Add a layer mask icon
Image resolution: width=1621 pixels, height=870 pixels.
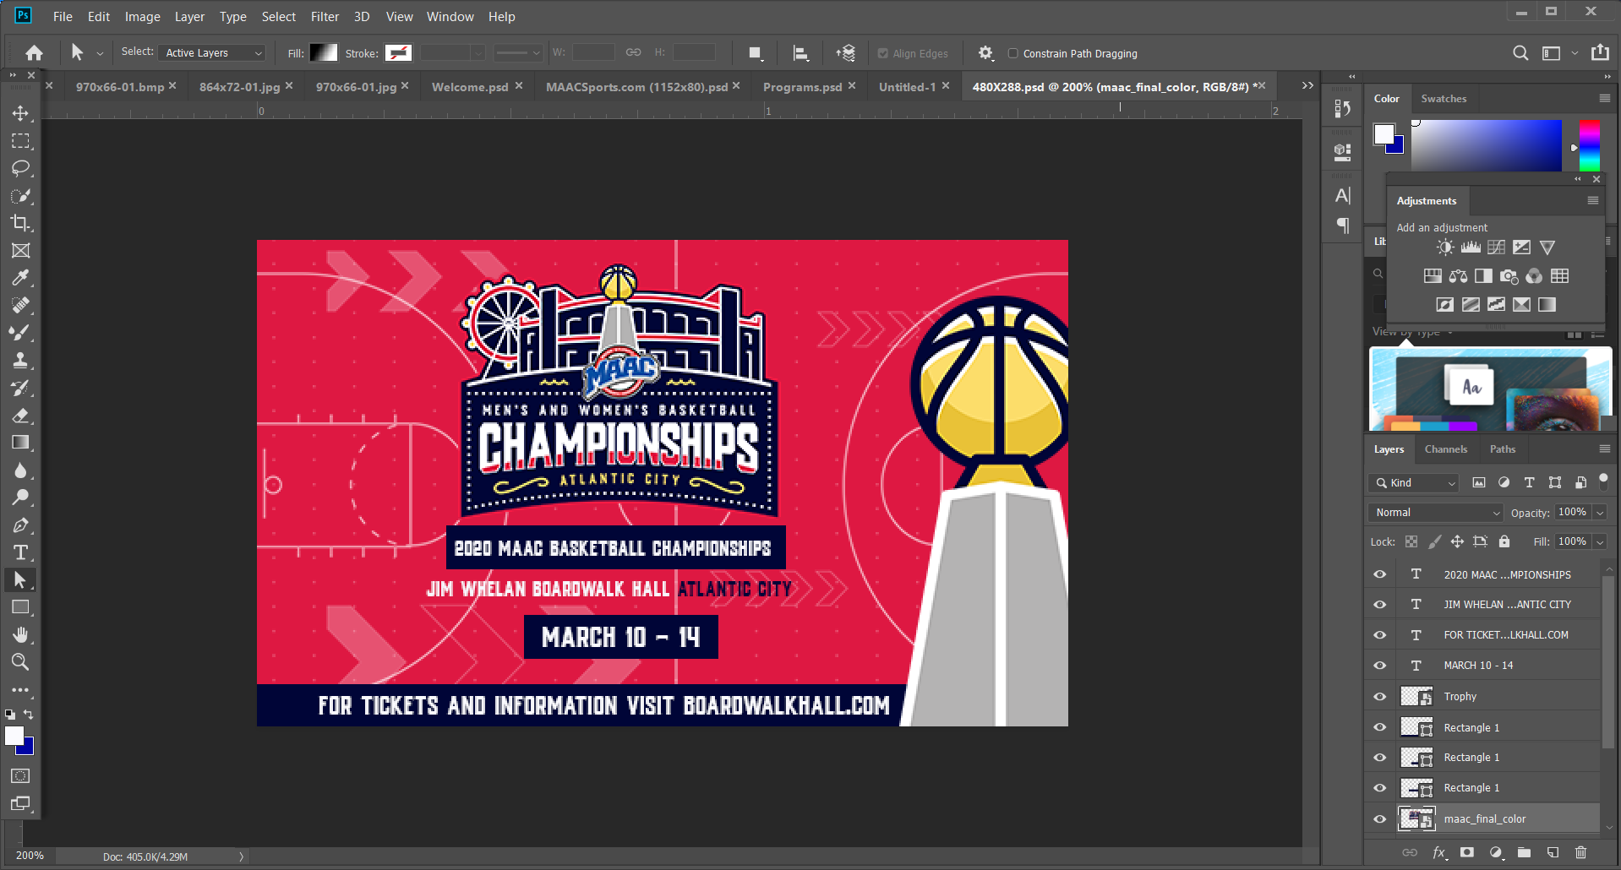click(1467, 853)
